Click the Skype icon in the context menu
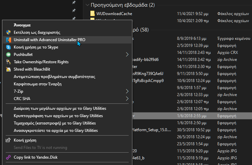 (8, 47)
